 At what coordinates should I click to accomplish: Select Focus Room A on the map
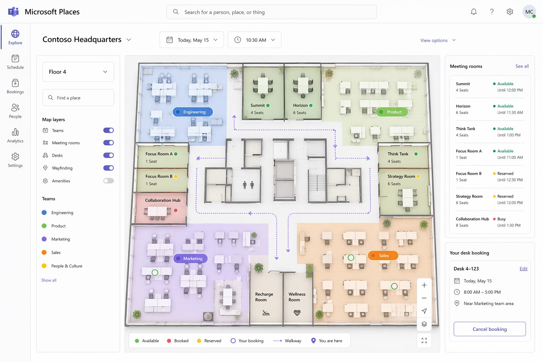[162, 156]
